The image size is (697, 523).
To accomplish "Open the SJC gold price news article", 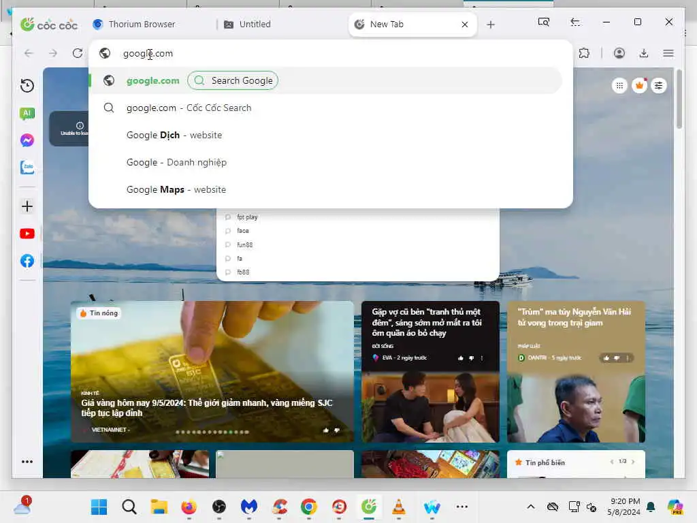I will pos(212,372).
